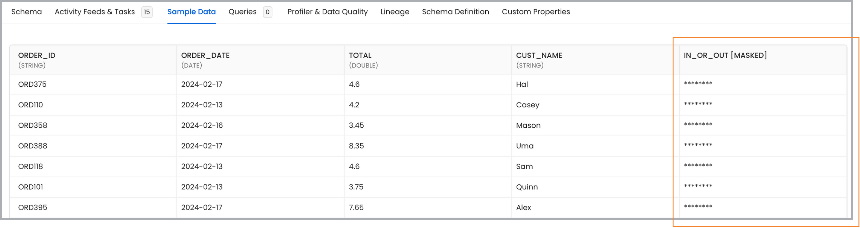
Task: Switch to Activity Feeds & Tasks tab
Action: [94, 12]
